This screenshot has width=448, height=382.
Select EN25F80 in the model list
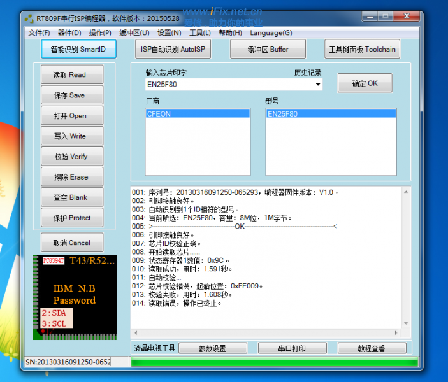click(x=331, y=113)
